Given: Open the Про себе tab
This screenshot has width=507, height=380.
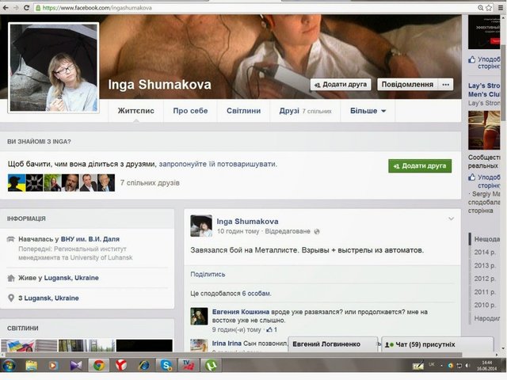Looking at the screenshot, I should click(x=190, y=111).
